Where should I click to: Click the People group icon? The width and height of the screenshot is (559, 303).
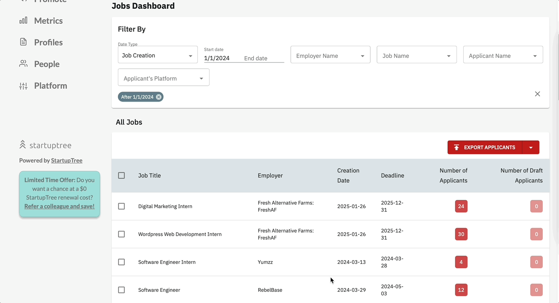click(23, 64)
